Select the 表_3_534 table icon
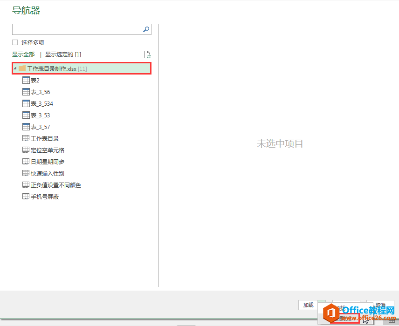Image resolution: width=399 pixels, height=326 pixels. tap(26, 103)
